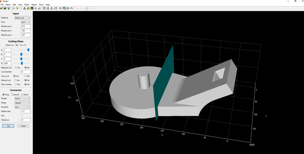Open the Edit menu

(14, 5)
